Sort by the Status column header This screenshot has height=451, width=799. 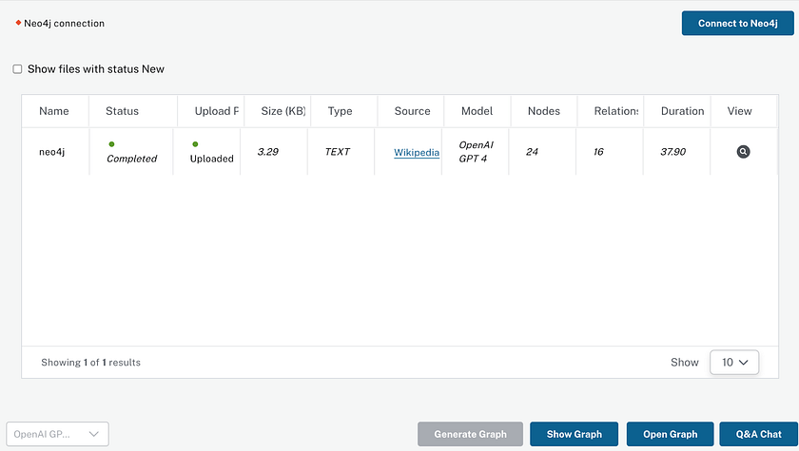[x=122, y=111]
